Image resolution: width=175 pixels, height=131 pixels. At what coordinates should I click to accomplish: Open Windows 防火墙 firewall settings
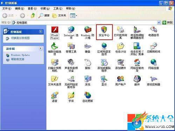coord(87,32)
